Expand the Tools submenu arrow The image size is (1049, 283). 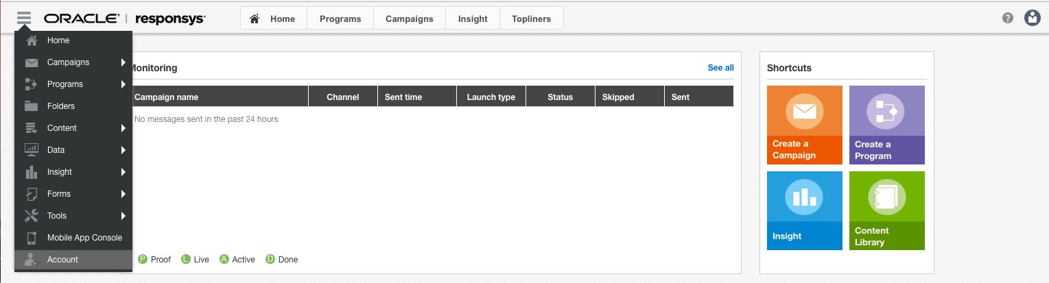123,216
